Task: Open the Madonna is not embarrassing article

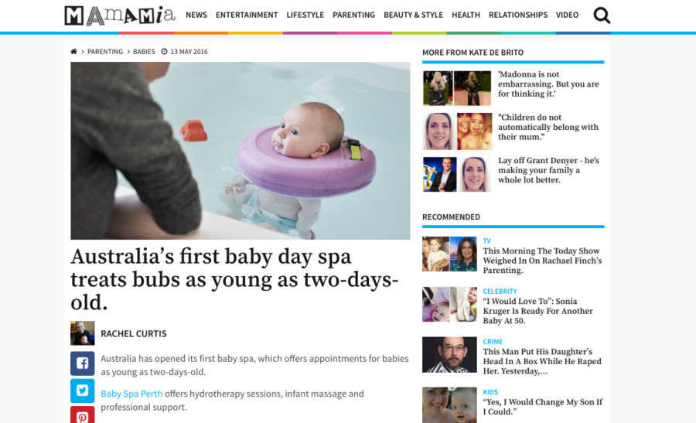Action: point(548,84)
